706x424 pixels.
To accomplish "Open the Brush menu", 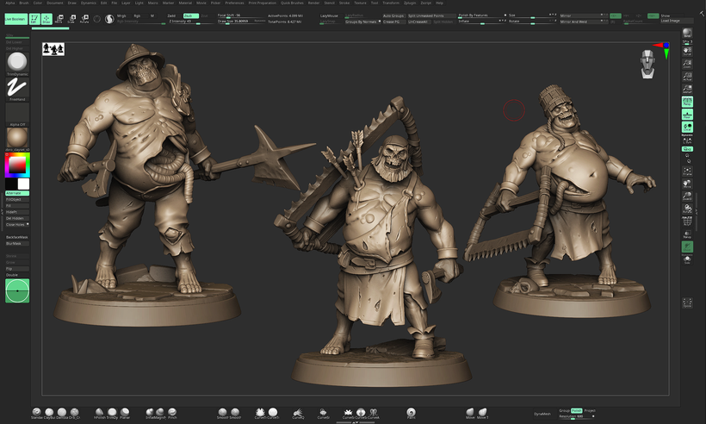I will coord(24,3).
